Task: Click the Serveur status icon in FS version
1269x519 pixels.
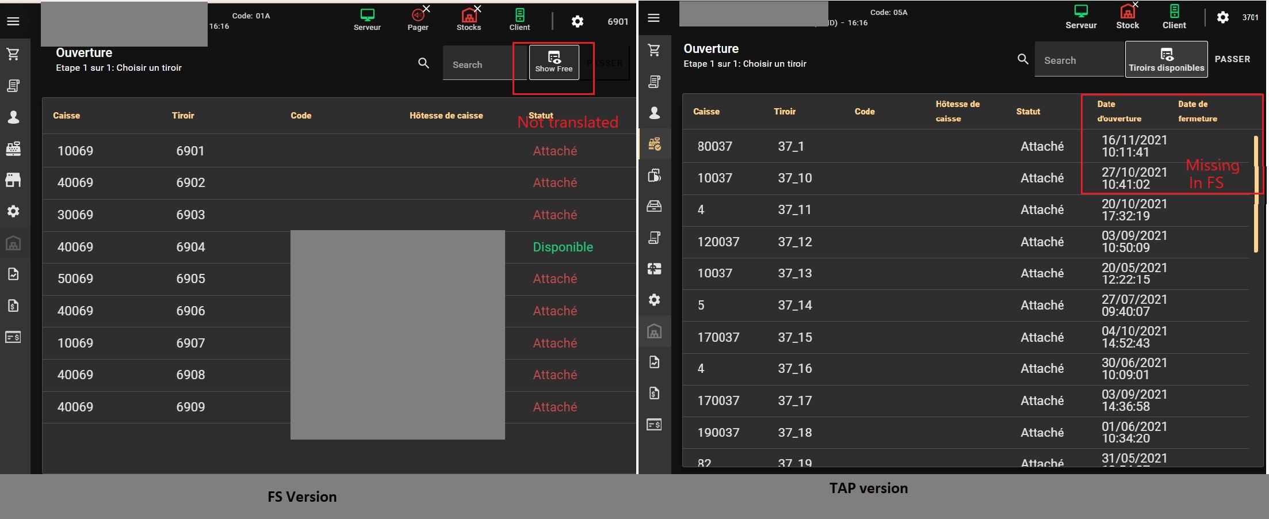Action: click(367, 20)
